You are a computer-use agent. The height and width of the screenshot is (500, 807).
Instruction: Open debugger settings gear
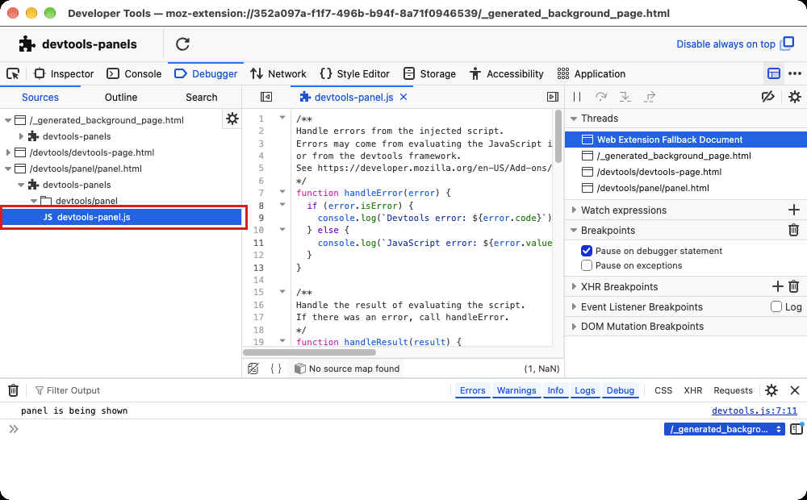[795, 97]
